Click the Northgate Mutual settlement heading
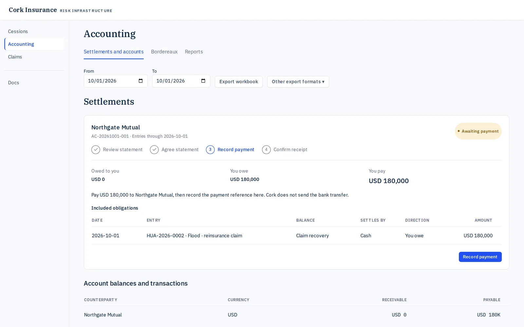Screen dimensions: 524x327 click(116, 127)
